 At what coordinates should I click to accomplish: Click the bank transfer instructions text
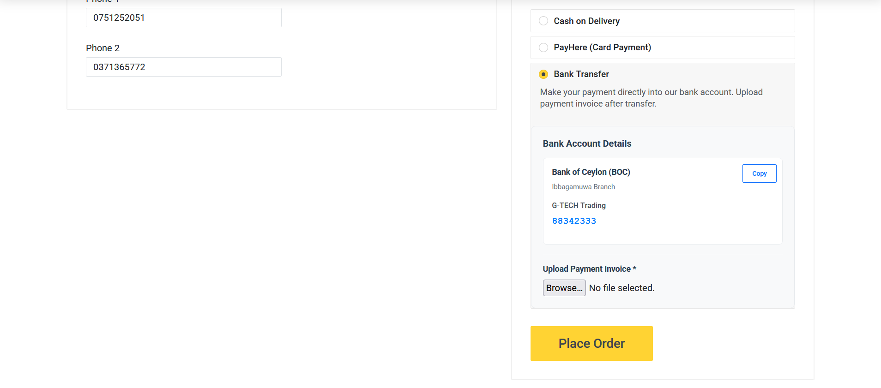coord(651,97)
